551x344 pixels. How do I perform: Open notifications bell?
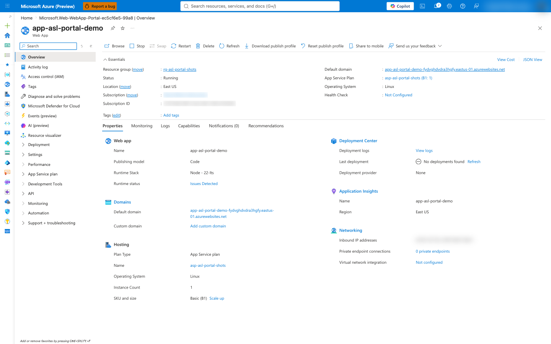[x=436, y=6]
